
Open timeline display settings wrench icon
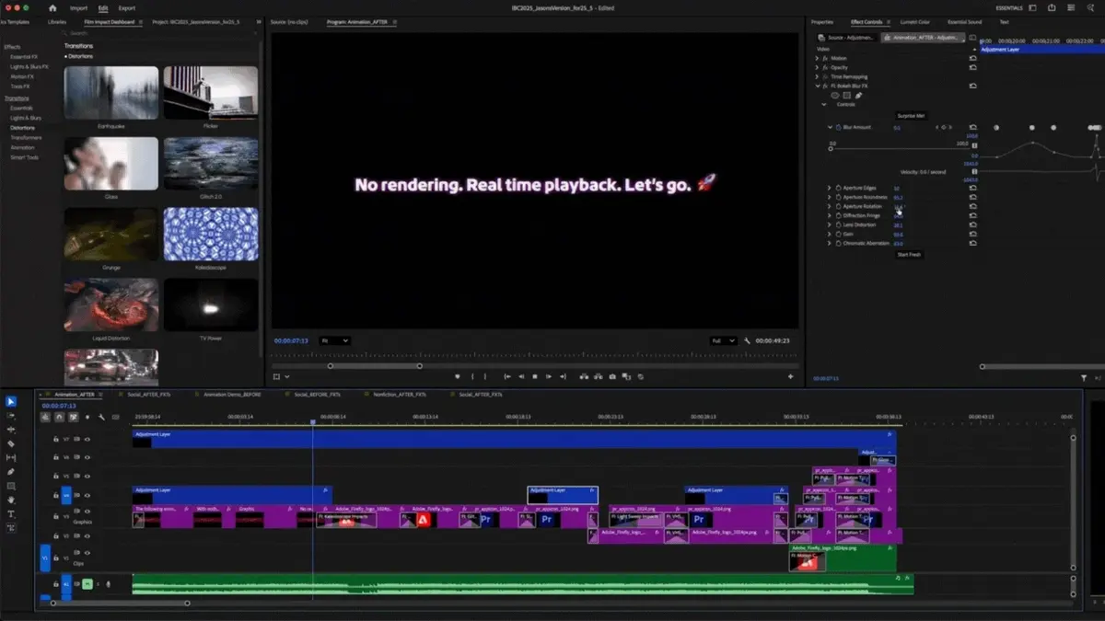pos(101,417)
